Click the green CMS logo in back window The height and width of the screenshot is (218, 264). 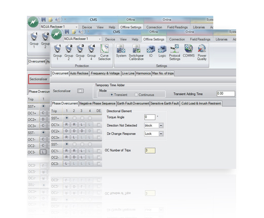click(x=33, y=22)
